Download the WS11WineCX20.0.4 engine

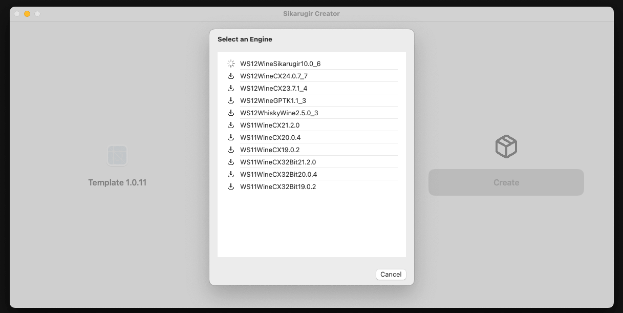tap(231, 137)
